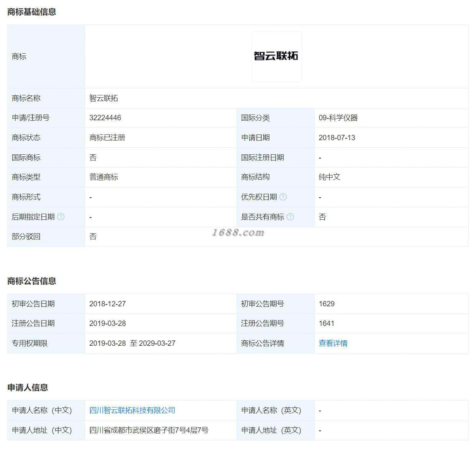476x463 pixels.
Task: Click registration announcement issue 1641
Action: click(327, 323)
